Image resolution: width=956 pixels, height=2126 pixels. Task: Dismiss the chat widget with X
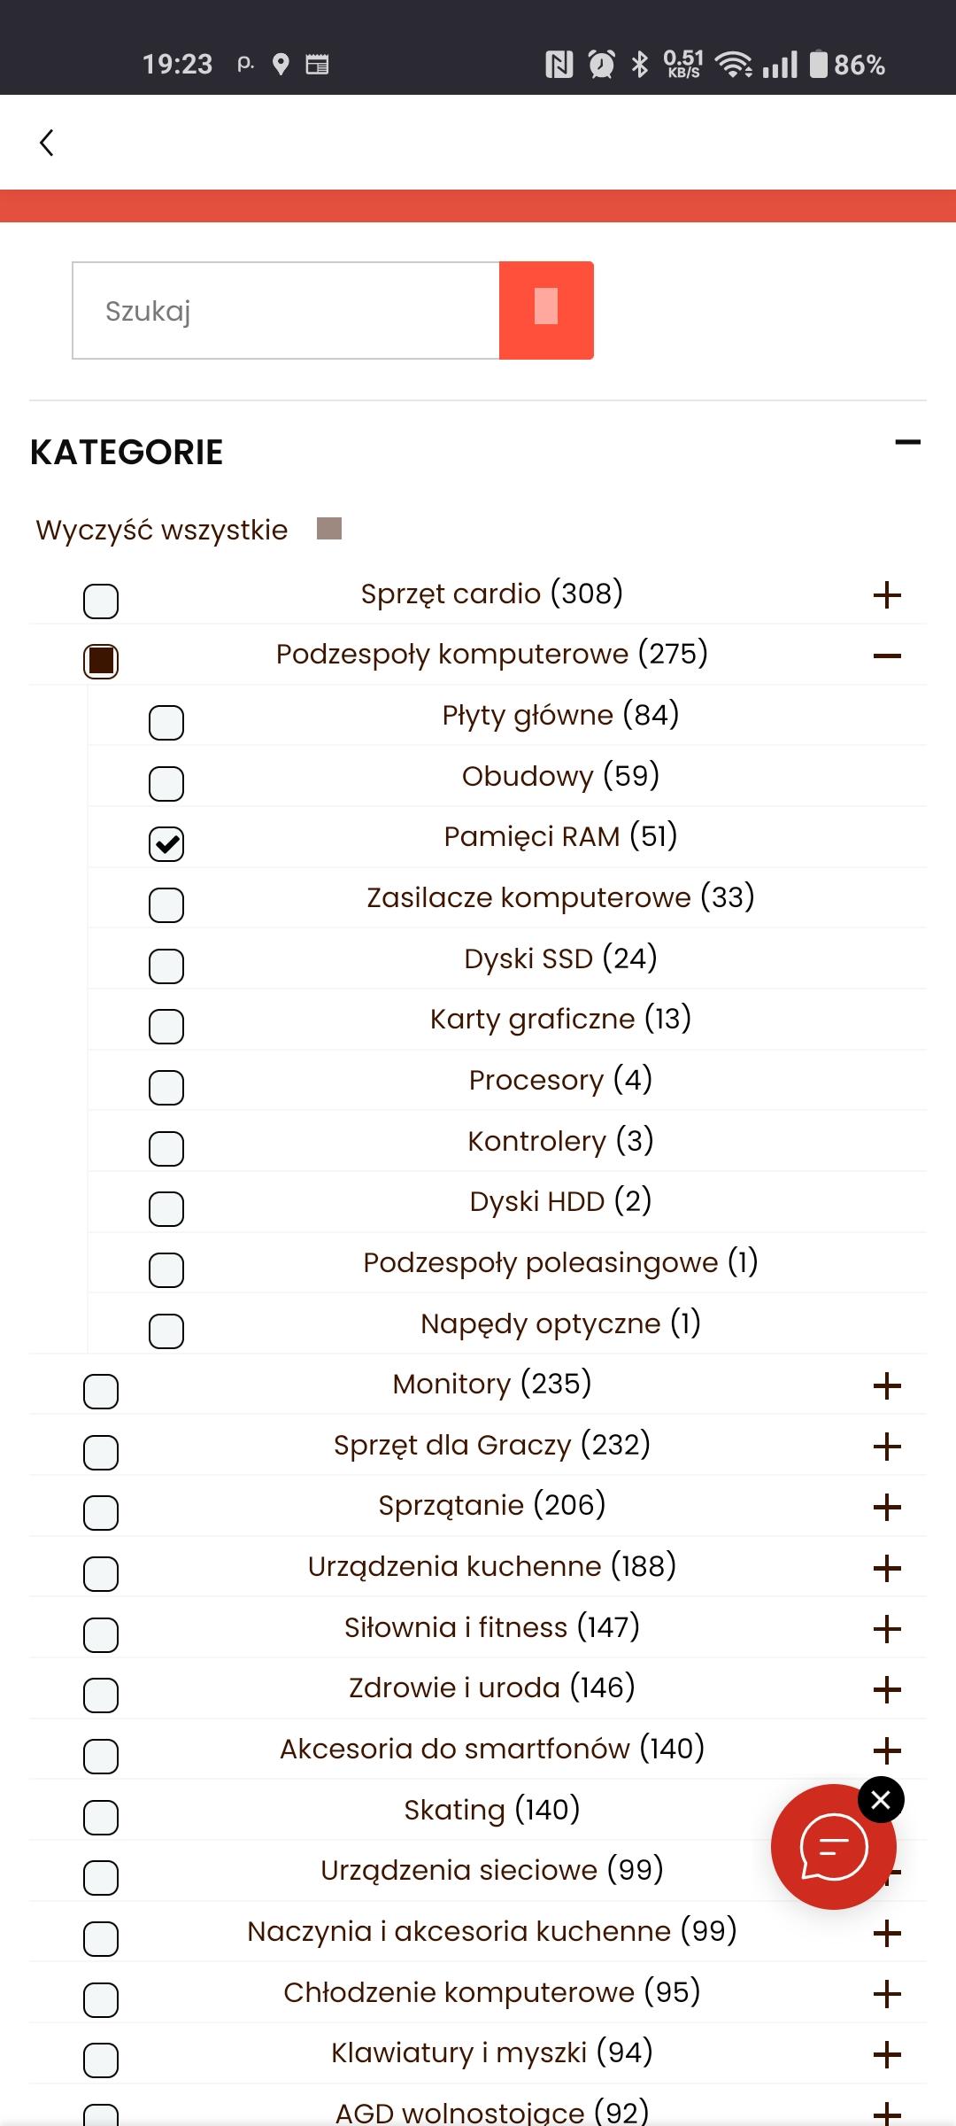click(881, 1799)
